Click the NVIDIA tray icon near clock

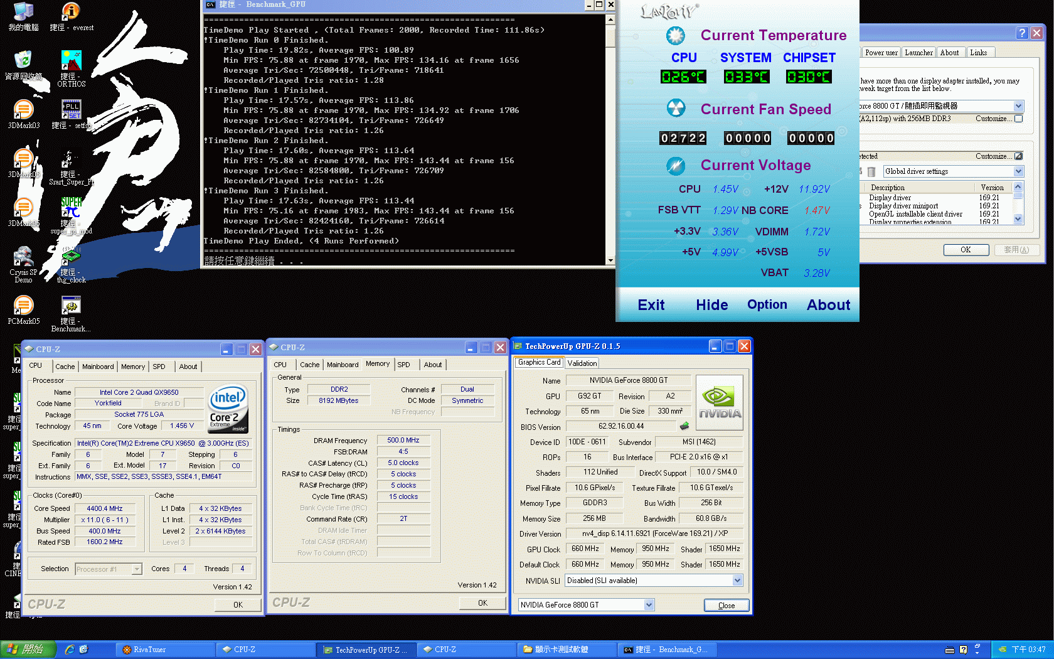coord(1003,650)
